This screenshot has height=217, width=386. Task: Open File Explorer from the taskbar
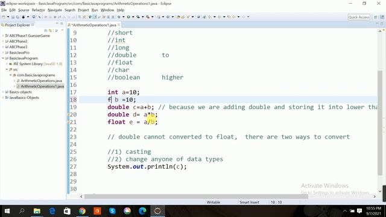coord(37,211)
